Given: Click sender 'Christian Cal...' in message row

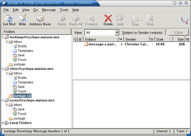Looking at the screenshot, I should click(136, 44).
